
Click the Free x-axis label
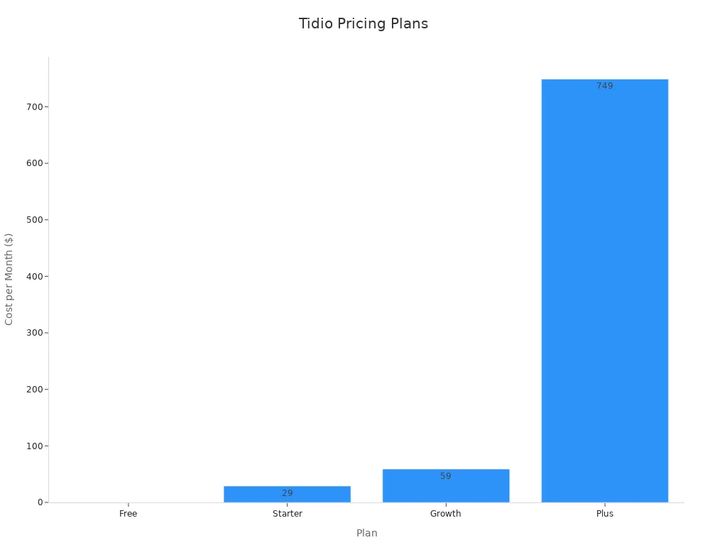click(129, 514)
